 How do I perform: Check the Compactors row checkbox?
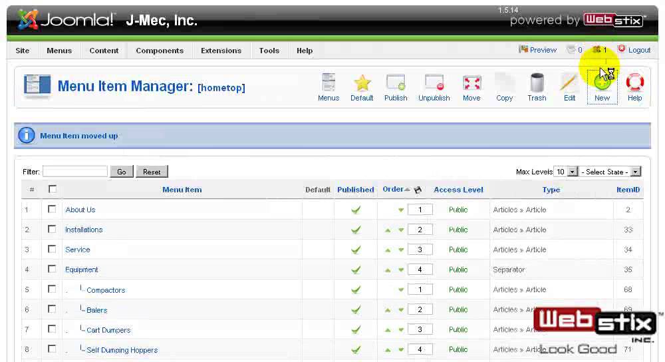click(52, 289)
